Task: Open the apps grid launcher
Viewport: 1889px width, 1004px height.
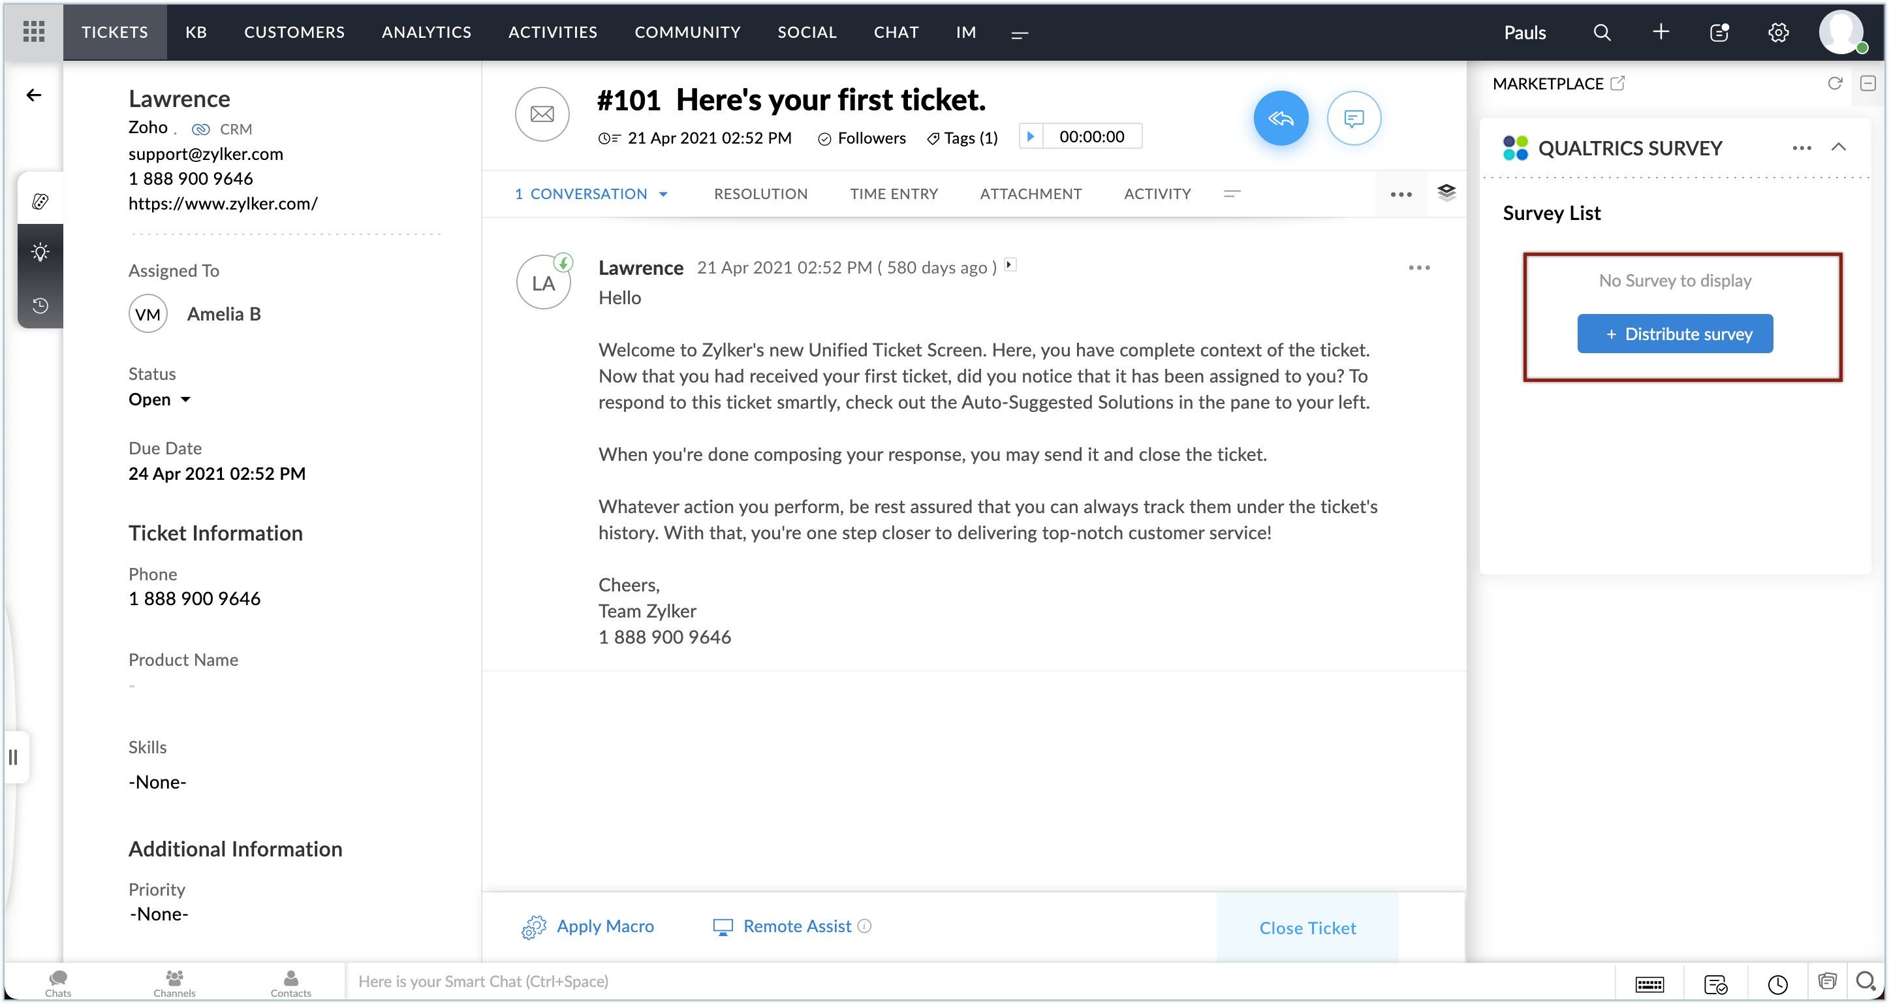Action: click(x=34, y=31)
